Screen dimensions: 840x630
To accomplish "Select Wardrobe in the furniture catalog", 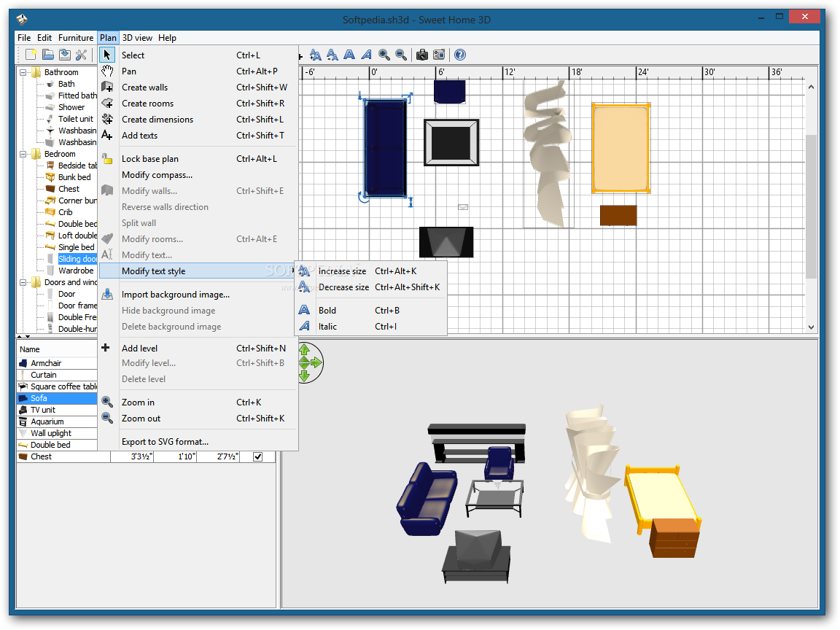I will pos(76,271).
